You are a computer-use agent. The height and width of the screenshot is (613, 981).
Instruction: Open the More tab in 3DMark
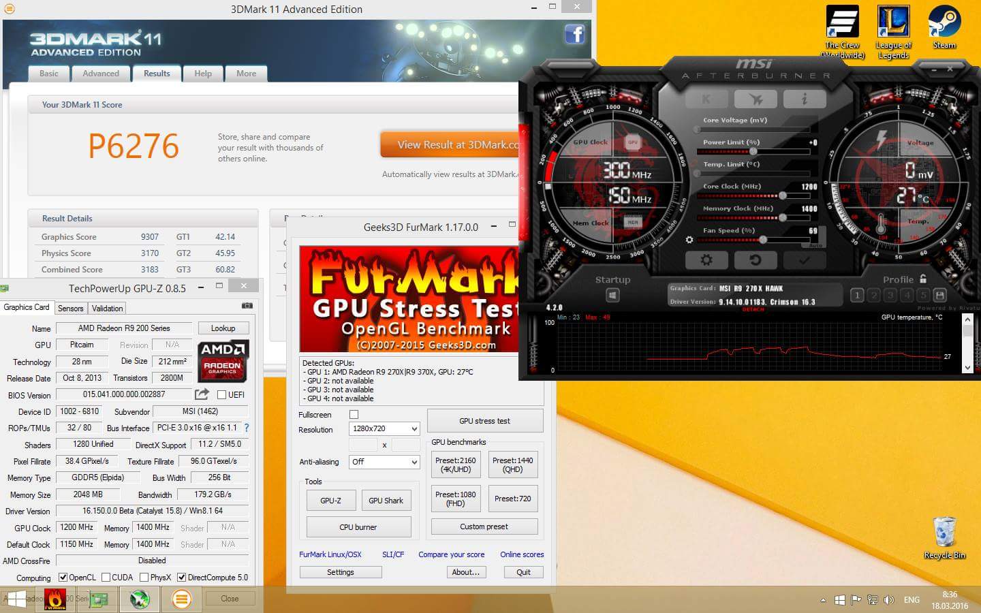point(247,74)
